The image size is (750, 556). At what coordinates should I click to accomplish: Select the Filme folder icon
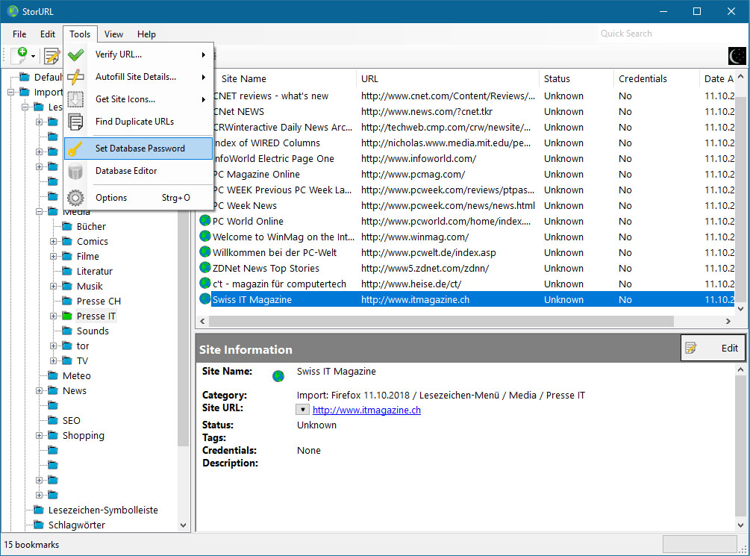tap(67, 256)
